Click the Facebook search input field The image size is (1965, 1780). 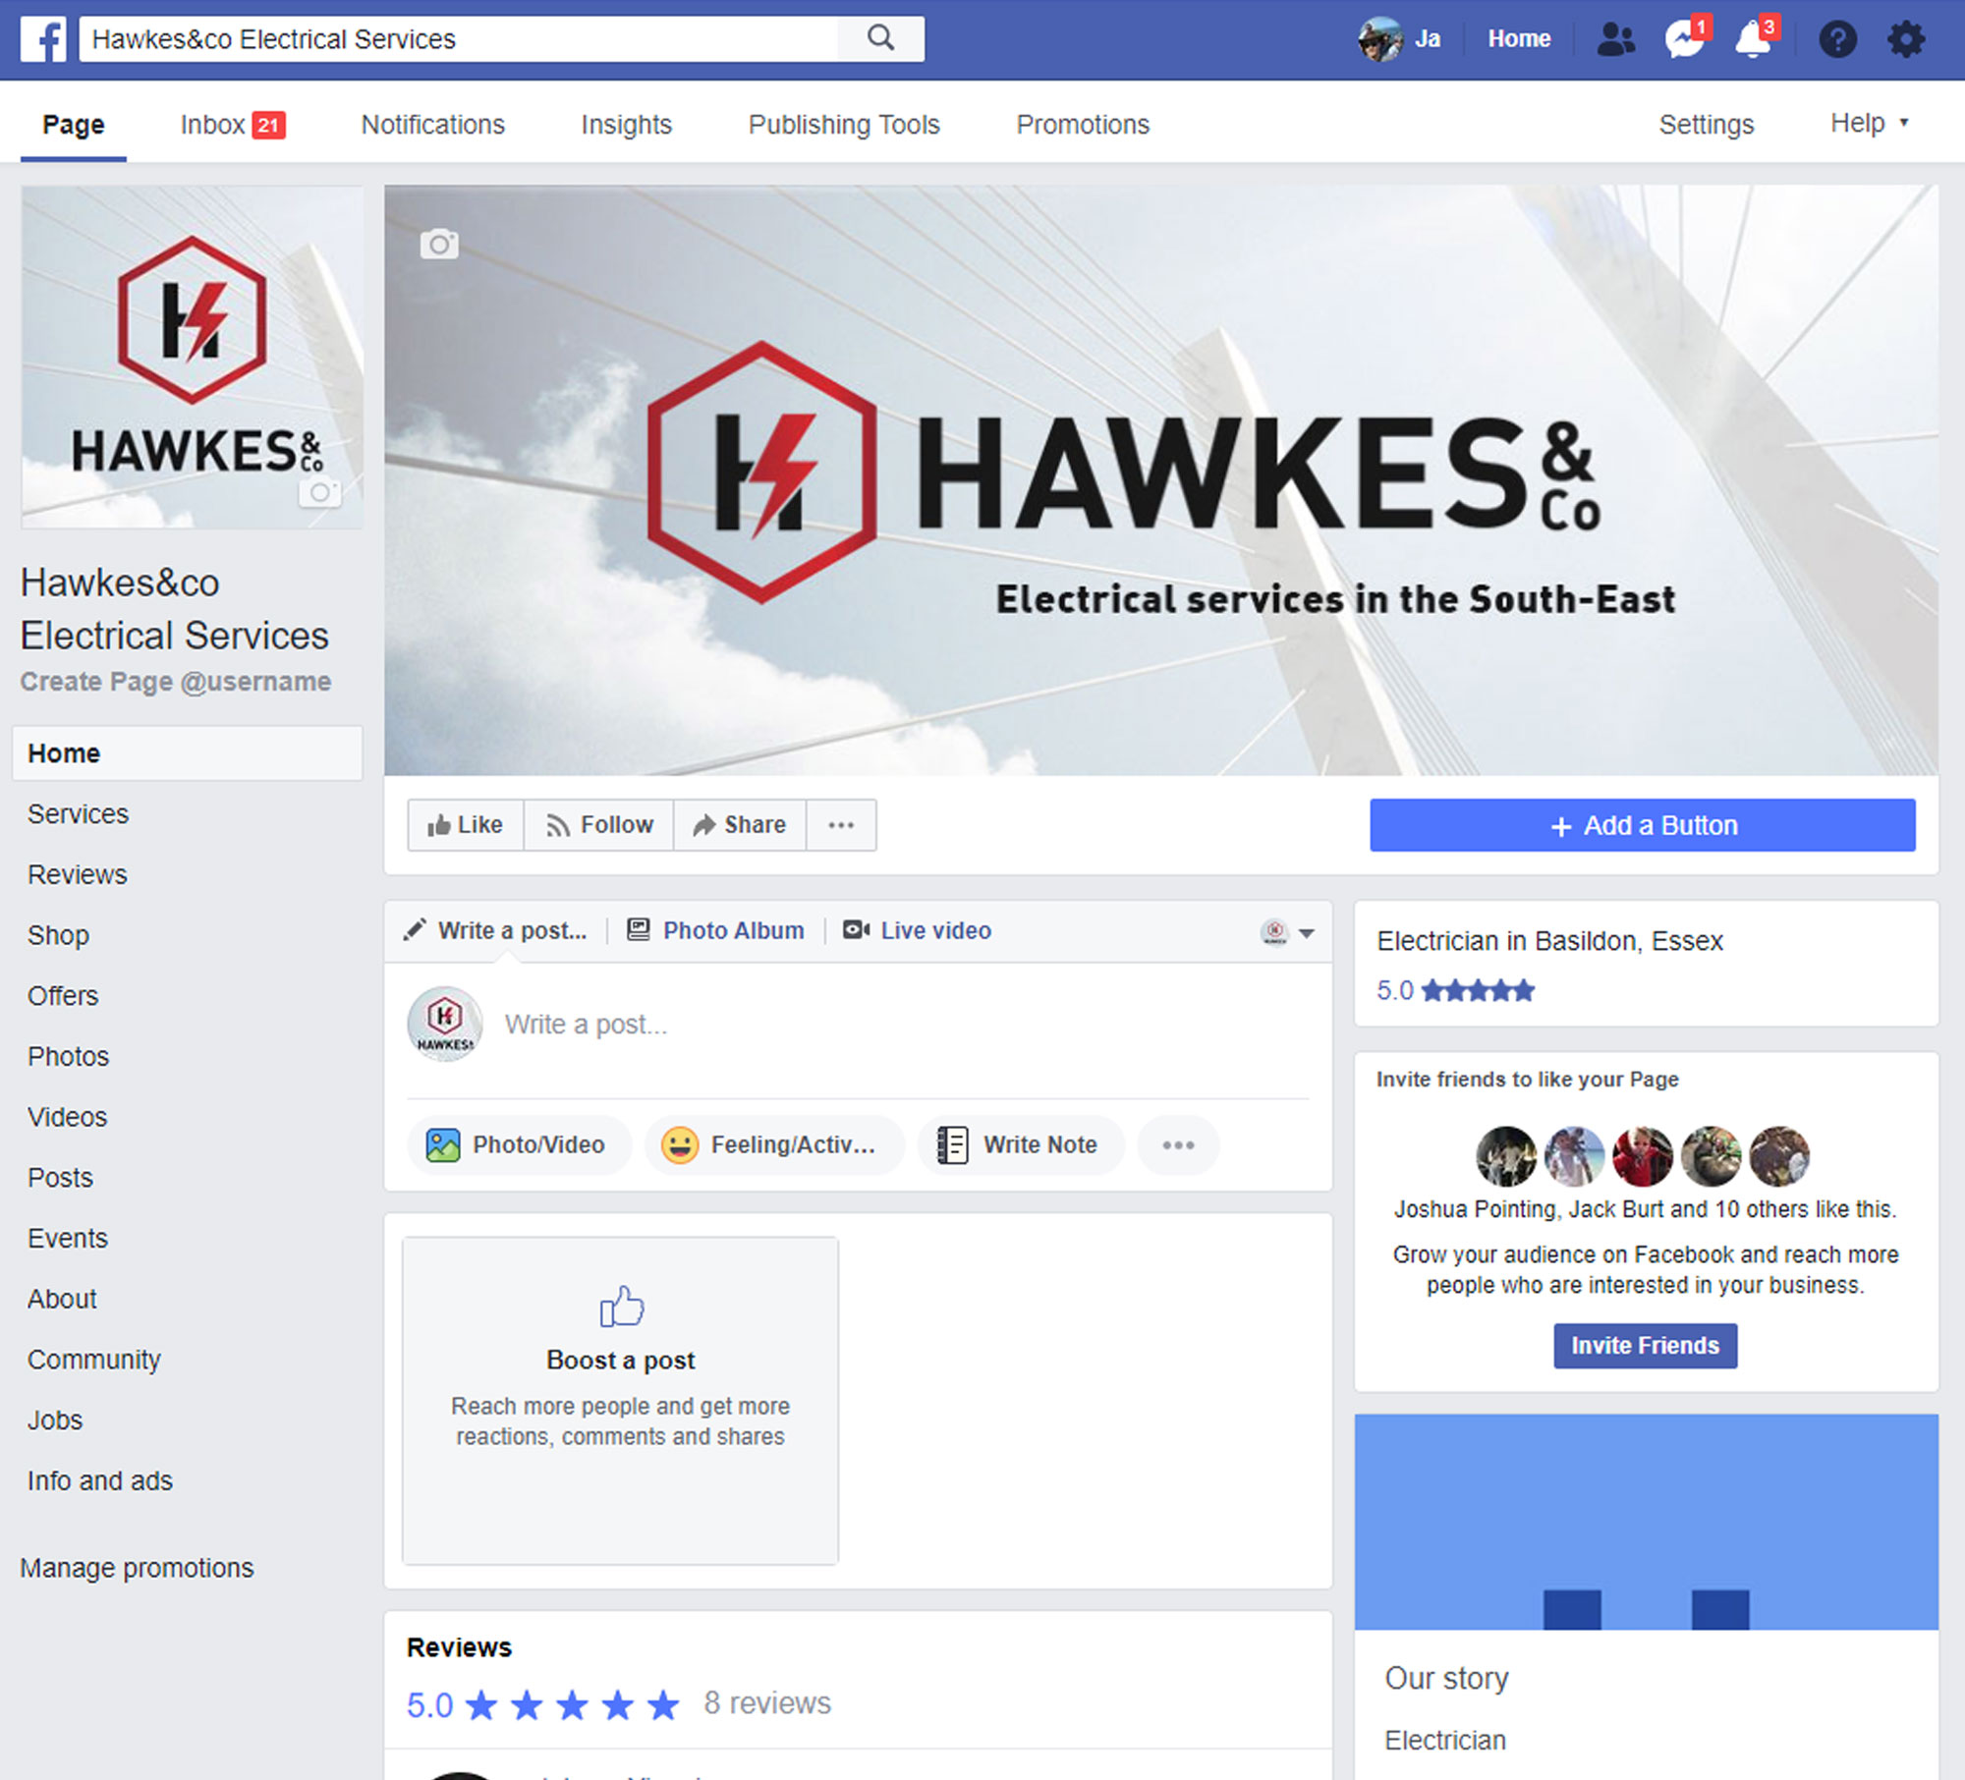pos(459,38)
